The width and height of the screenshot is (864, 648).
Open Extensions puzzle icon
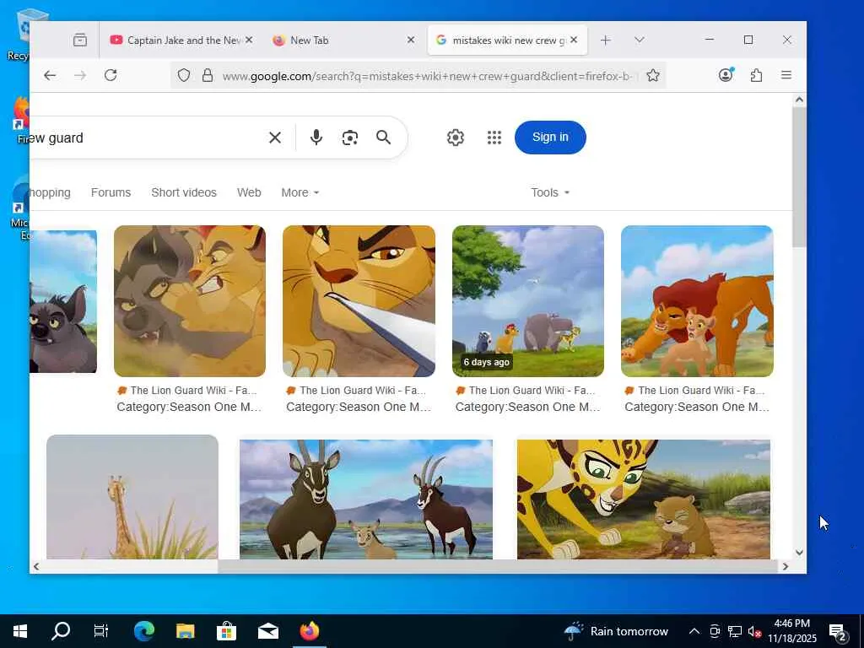pos(756,75)
